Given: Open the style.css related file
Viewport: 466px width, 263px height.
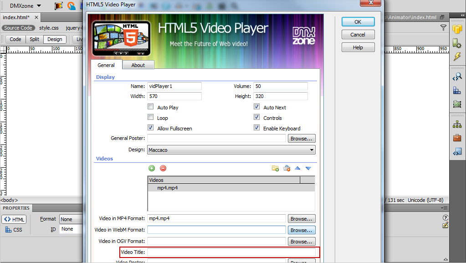Looking at the screenshot, I should click(49, 28).
